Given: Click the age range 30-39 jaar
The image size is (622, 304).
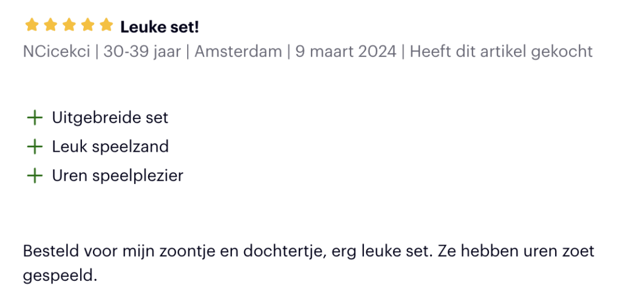Looking at the screenshot, I should click(x=142, y=52).
